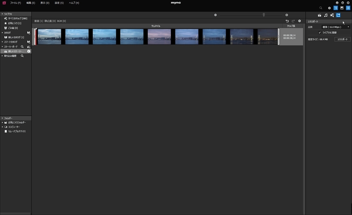Click the サムネイル column header
The image size is (352, 215).
click(x=156, y=26)
